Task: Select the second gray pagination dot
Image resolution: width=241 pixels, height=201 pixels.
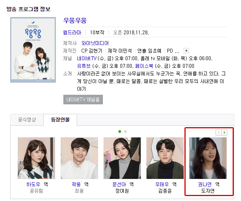Action: pos(125,131)
